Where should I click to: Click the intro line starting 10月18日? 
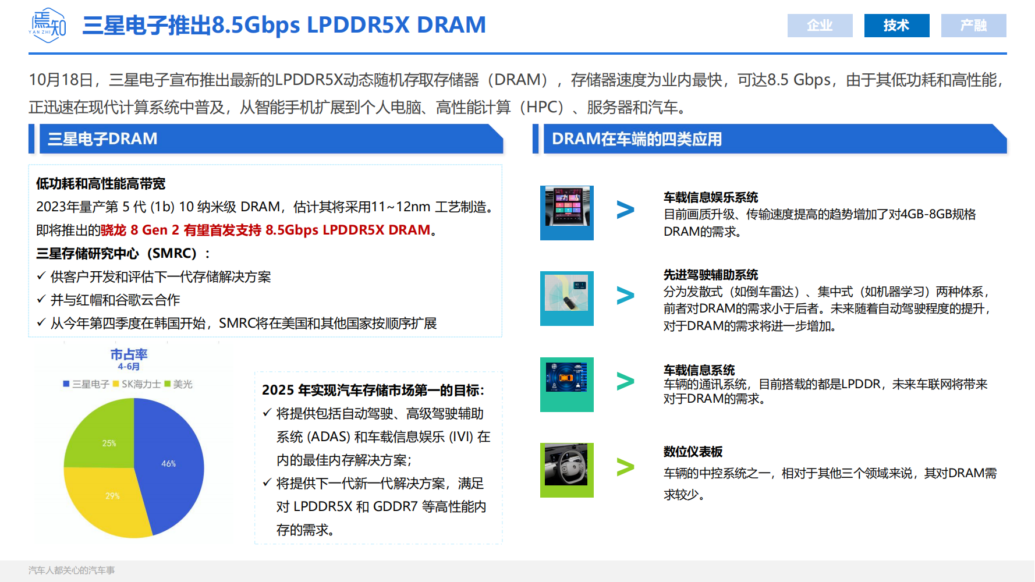(517, 80)
